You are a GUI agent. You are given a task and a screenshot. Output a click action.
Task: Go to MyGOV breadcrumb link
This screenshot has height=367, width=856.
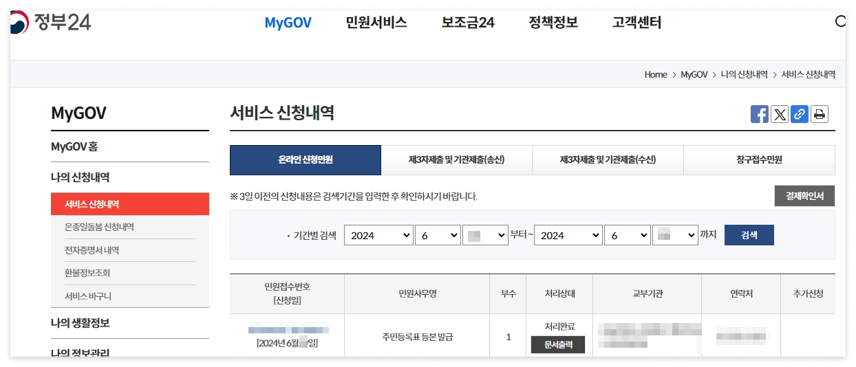(694, 74)
